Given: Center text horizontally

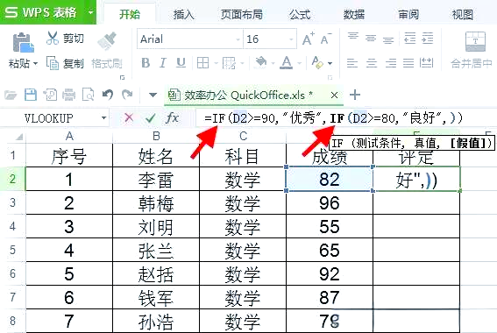Looking at the screenshot, I should [372, 63].
